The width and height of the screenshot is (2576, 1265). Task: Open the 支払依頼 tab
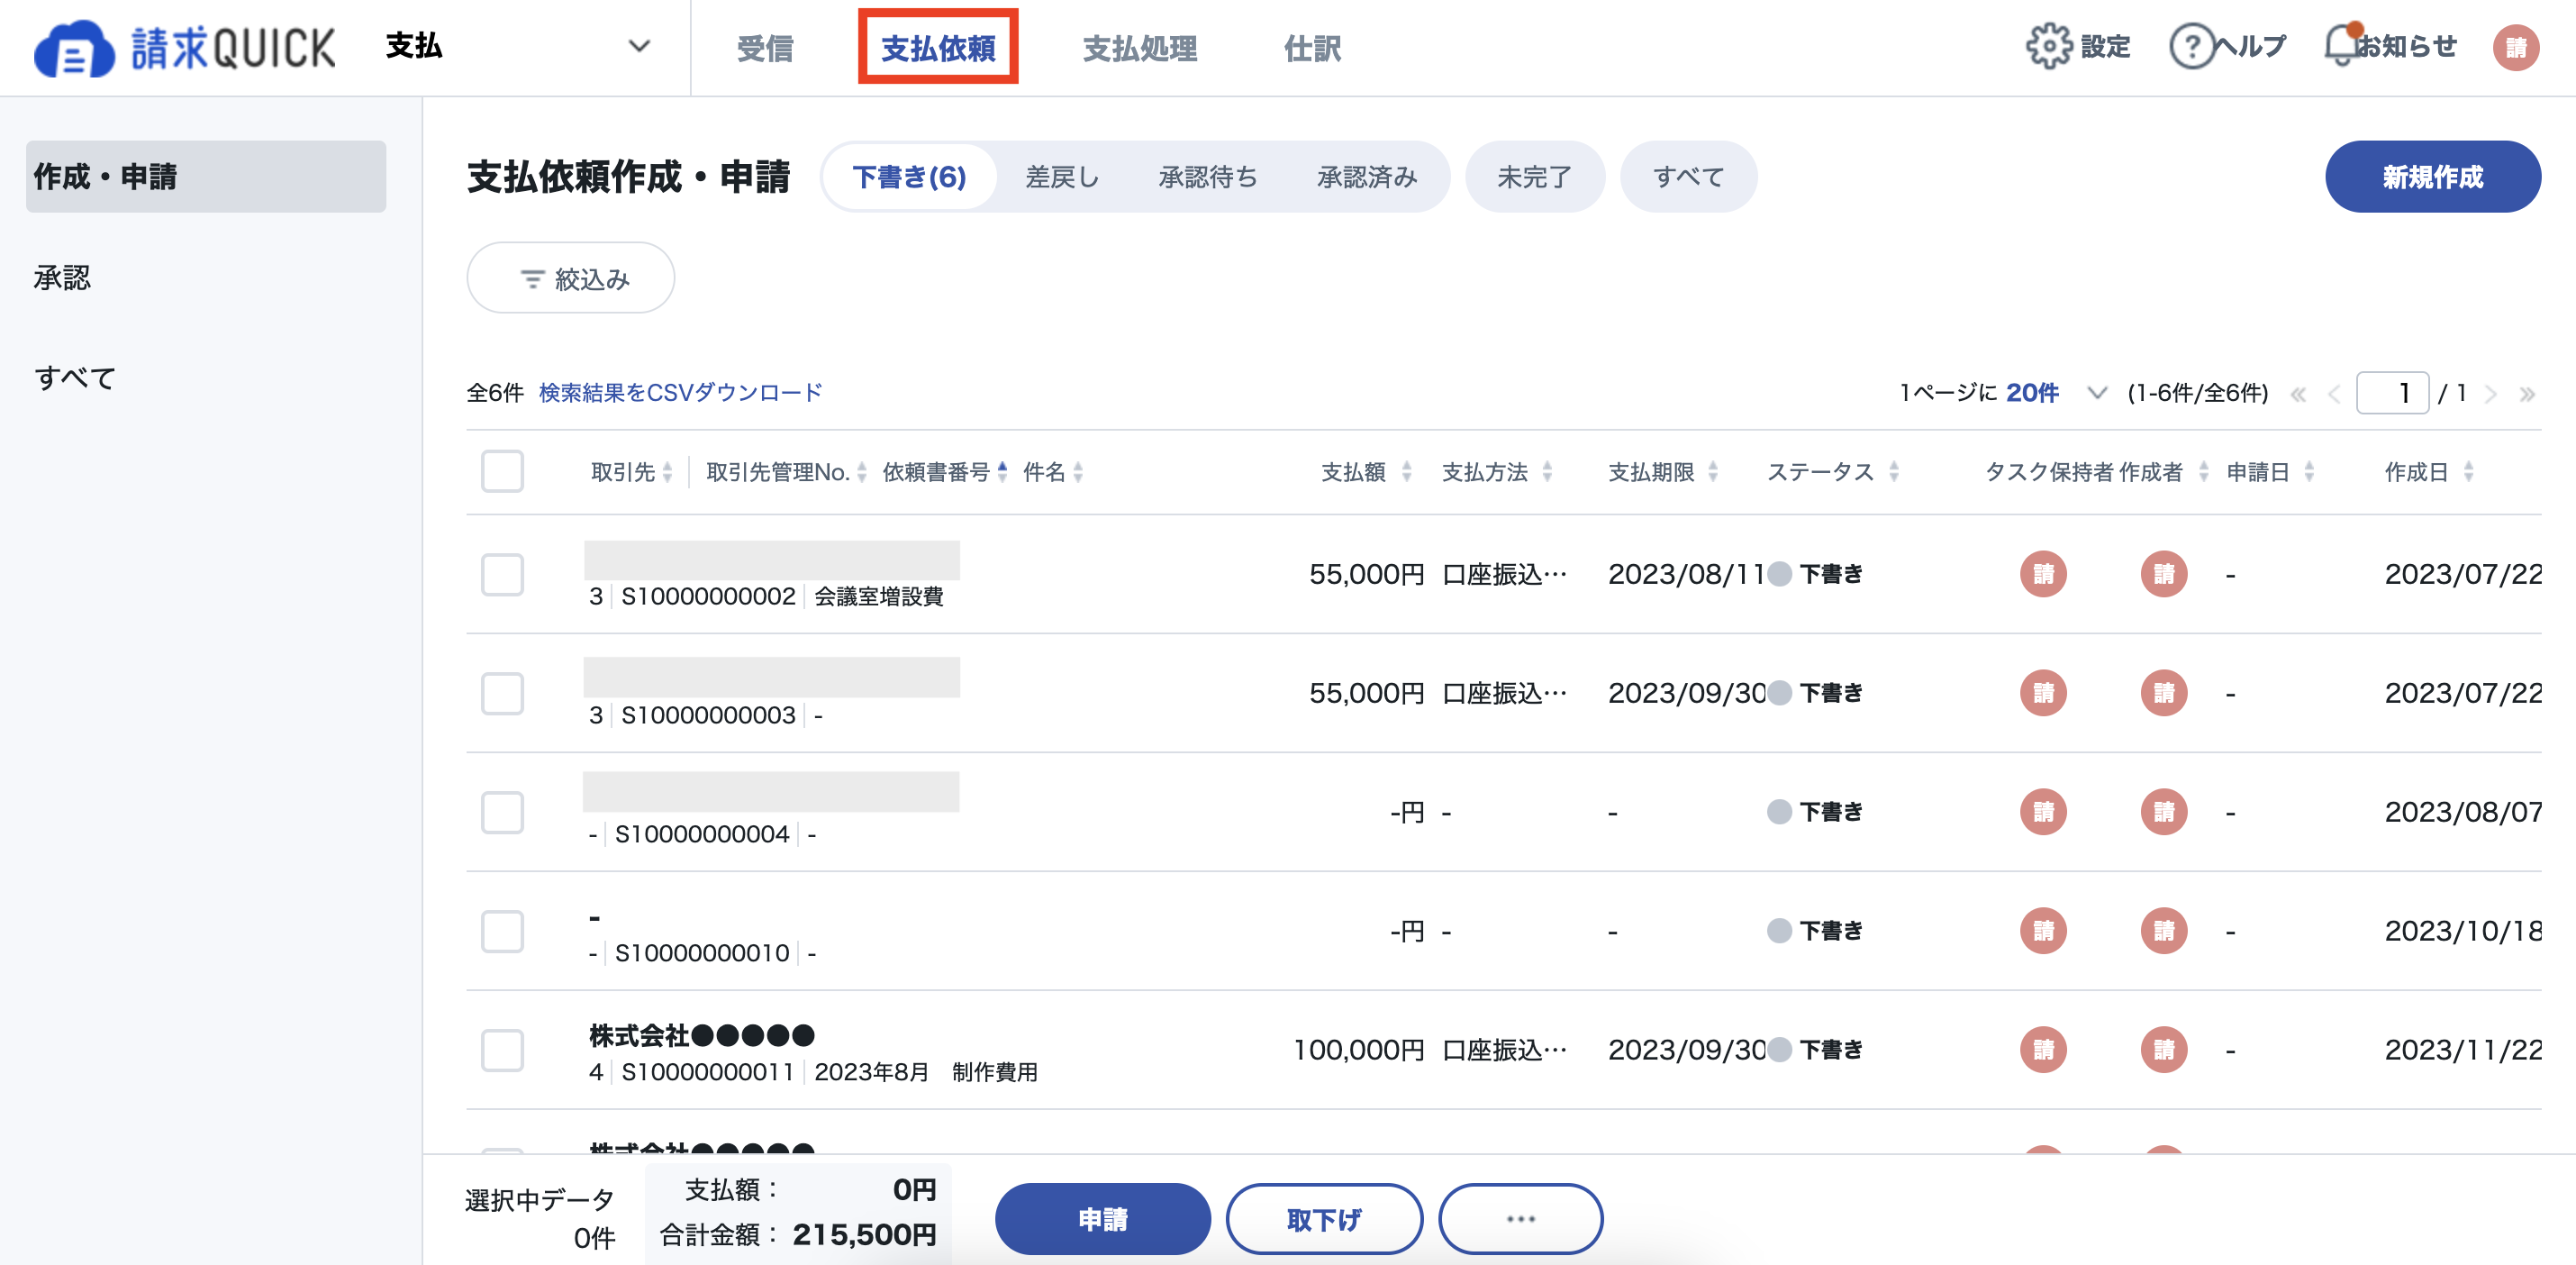(938, 47)
